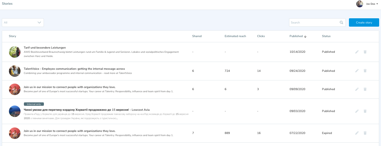Open the TalentVoice Employee communication story title
The height and width of the screenshot is (146, 381).
pos(74,69)
